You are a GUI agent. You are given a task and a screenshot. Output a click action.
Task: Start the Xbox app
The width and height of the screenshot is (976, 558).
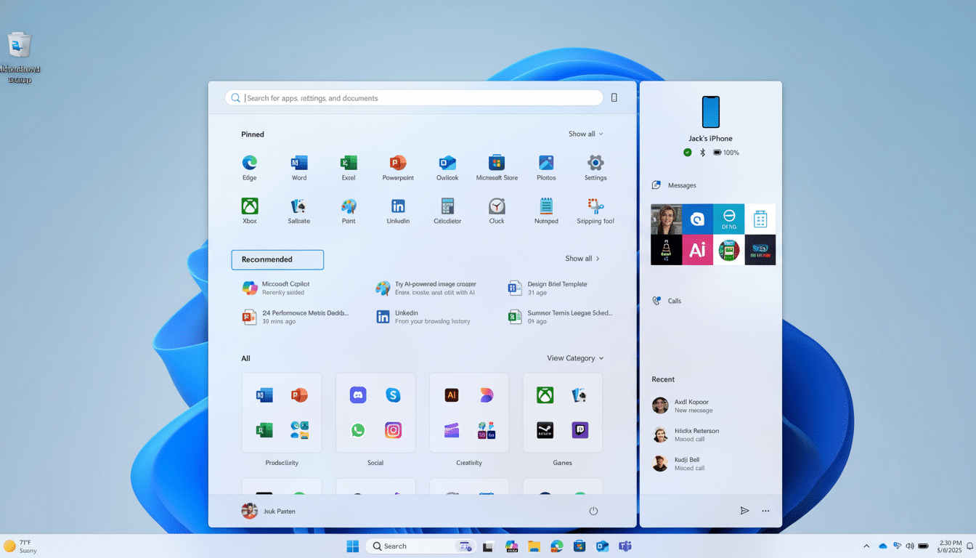(x=249, y=209)
